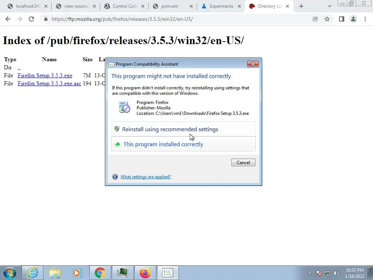Screen dimensions: 373x280
Task: Share this page via the share icon
Action: pyautogui.click(x=315, y=19)
